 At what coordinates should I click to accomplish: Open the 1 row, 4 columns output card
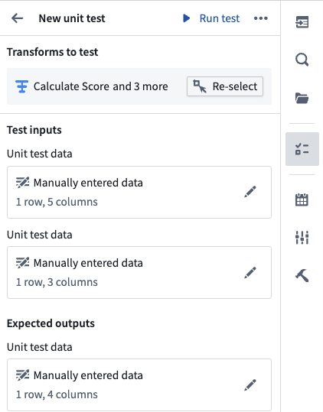tap(139, 385)
